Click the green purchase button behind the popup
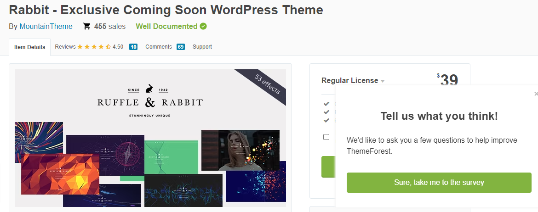 click(x=328, y=166)
